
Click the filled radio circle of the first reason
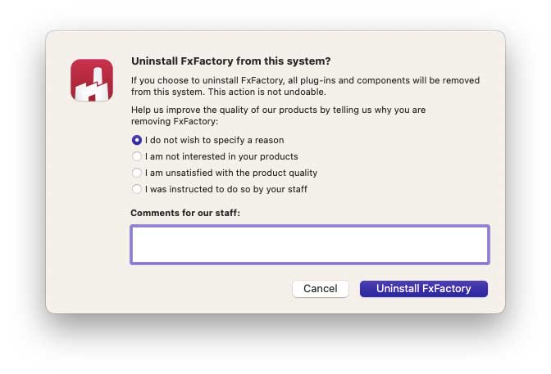[137, 140]
